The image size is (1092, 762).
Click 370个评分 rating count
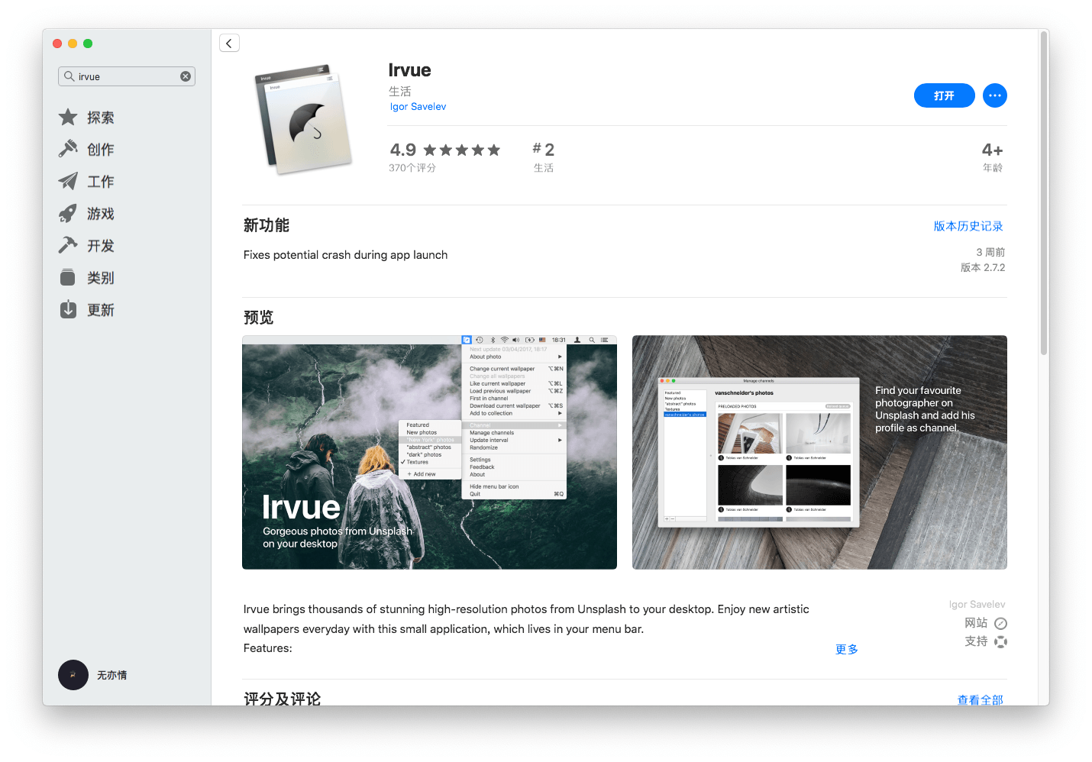click(412, 168)
